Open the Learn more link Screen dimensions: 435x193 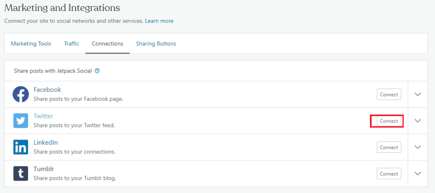[x=159, y=21]
